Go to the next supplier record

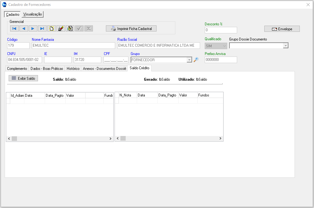tap(33, 28)
